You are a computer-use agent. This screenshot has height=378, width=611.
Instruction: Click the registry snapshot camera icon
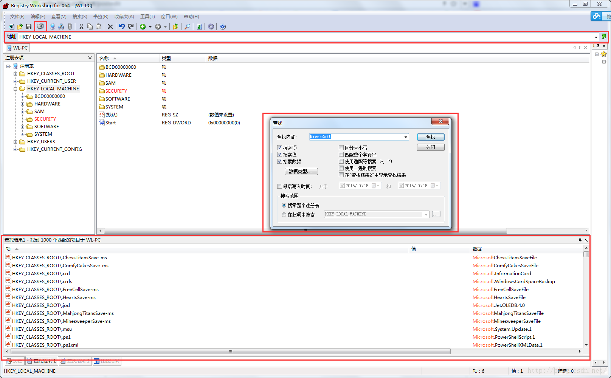pos(40,26)
